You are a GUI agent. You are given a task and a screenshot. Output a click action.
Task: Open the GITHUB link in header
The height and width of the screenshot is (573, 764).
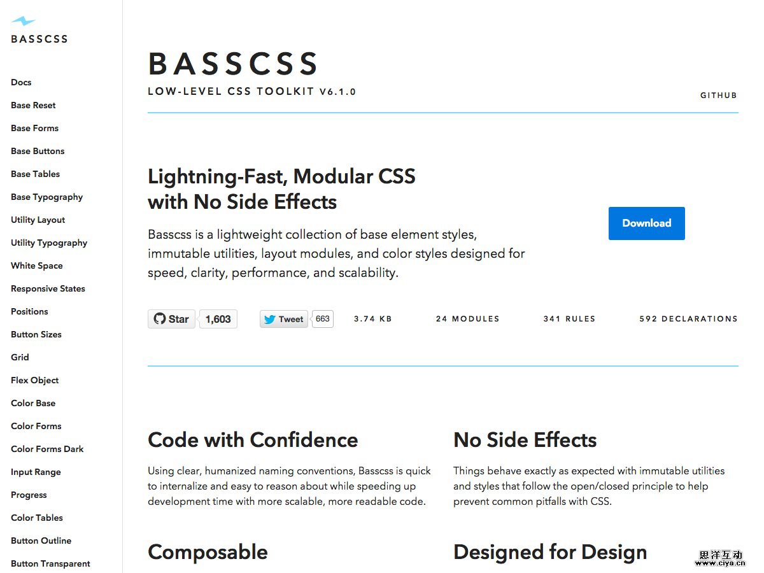(718, 95)
